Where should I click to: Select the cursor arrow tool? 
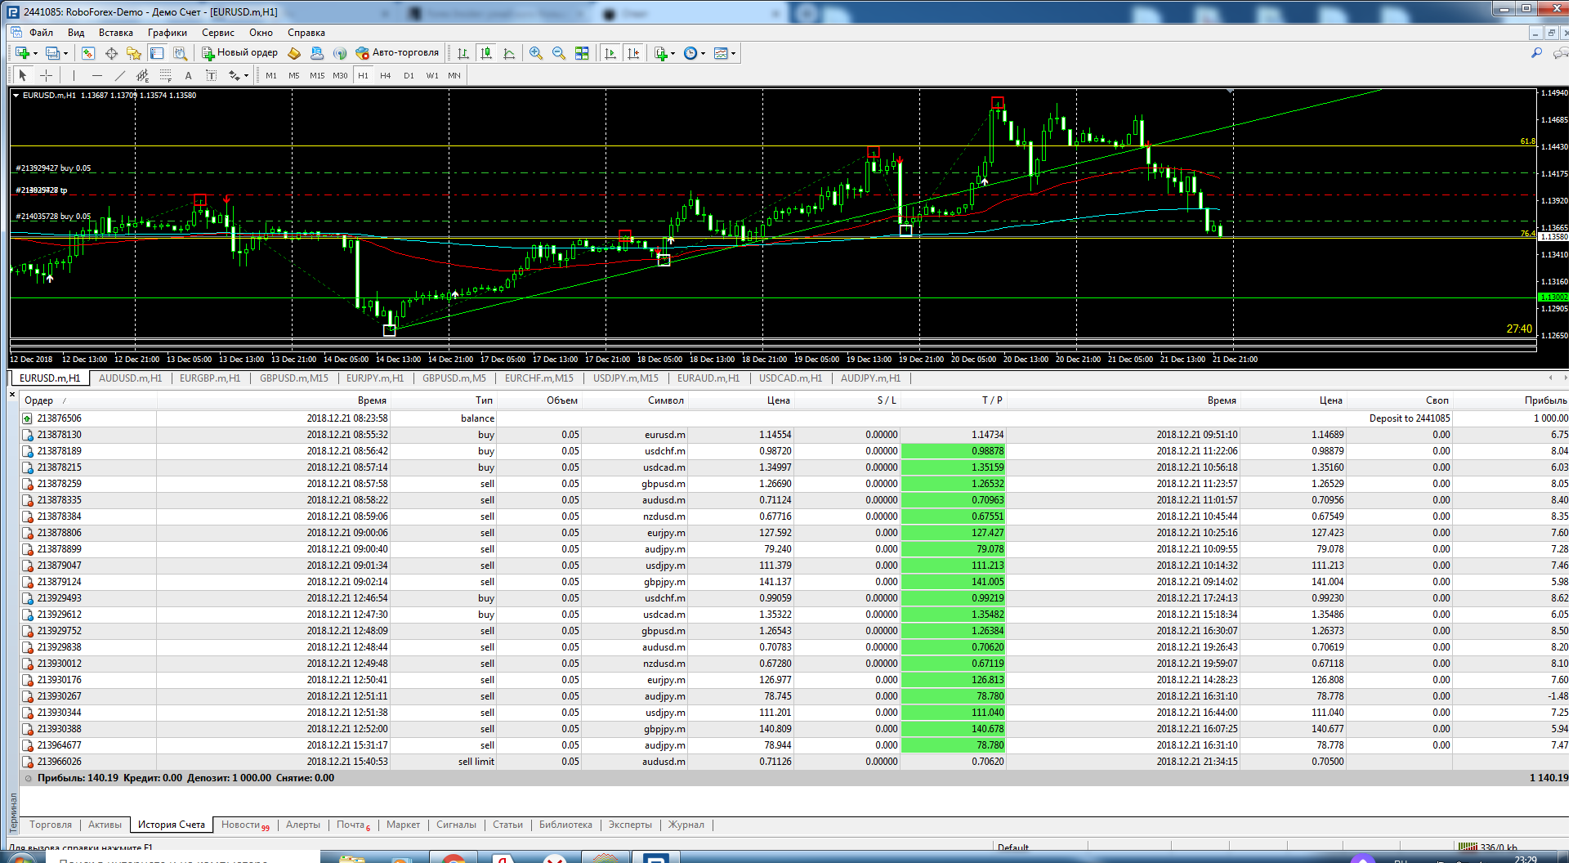click(x=23, y=75)
